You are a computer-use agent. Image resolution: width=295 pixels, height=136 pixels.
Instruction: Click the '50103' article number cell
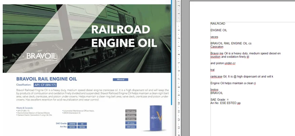[72, 127]
